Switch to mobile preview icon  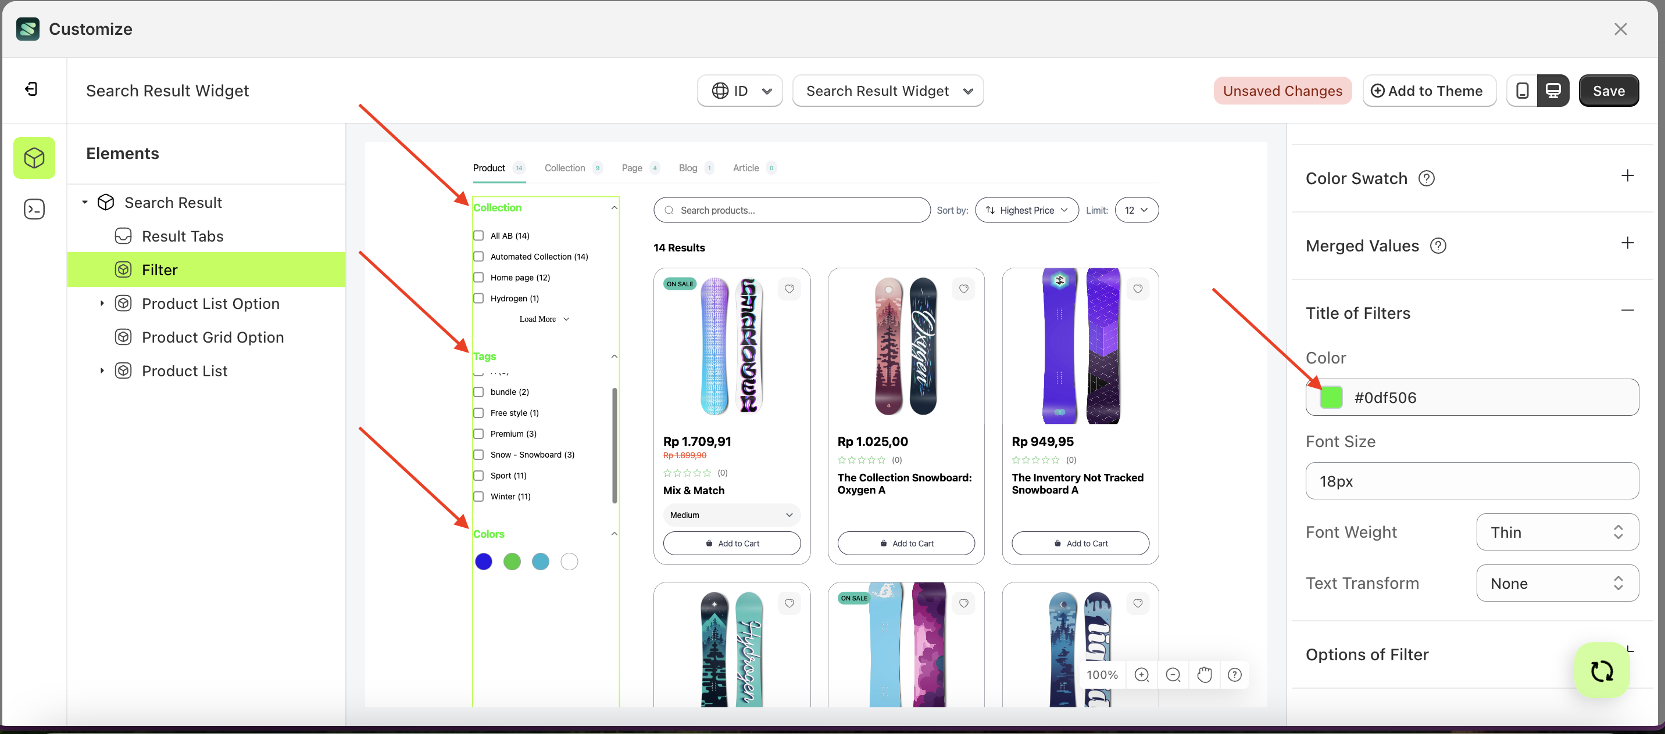click(x=1523, y=91)
